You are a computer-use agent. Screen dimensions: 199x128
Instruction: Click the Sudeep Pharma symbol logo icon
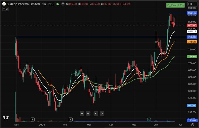pyautogui.click(x=4, y=4)
